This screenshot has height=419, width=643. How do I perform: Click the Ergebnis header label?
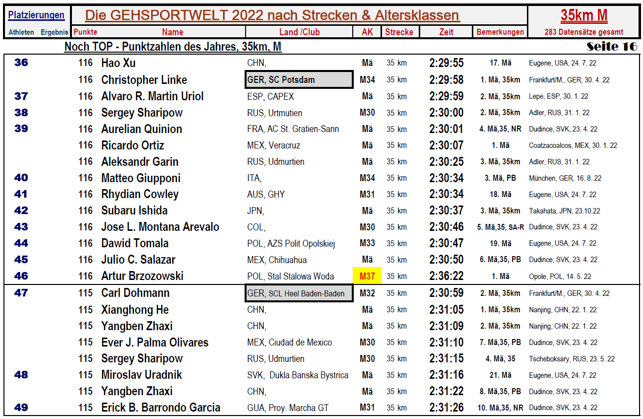[x=55, y=32]
